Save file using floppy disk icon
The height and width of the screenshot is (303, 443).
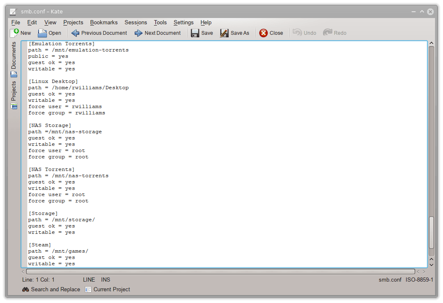pyautogui.click(x=195, y=33)
